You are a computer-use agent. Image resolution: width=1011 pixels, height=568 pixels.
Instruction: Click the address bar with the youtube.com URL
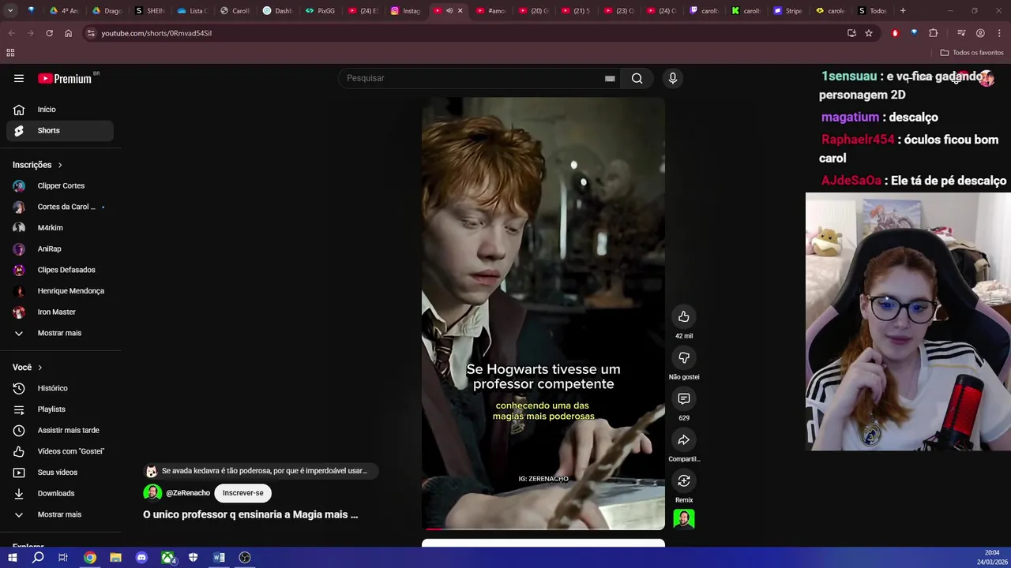click(466, 33)
